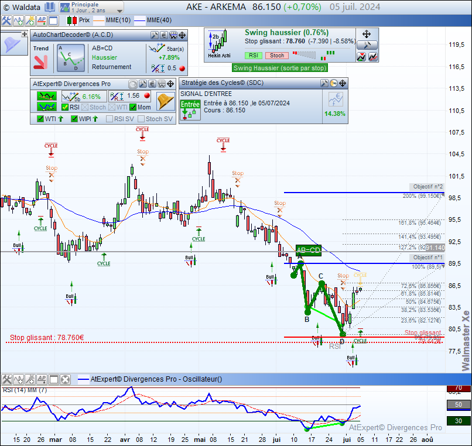
Task: Click the risk/reward 1.56 box
Action: point(130,96)
